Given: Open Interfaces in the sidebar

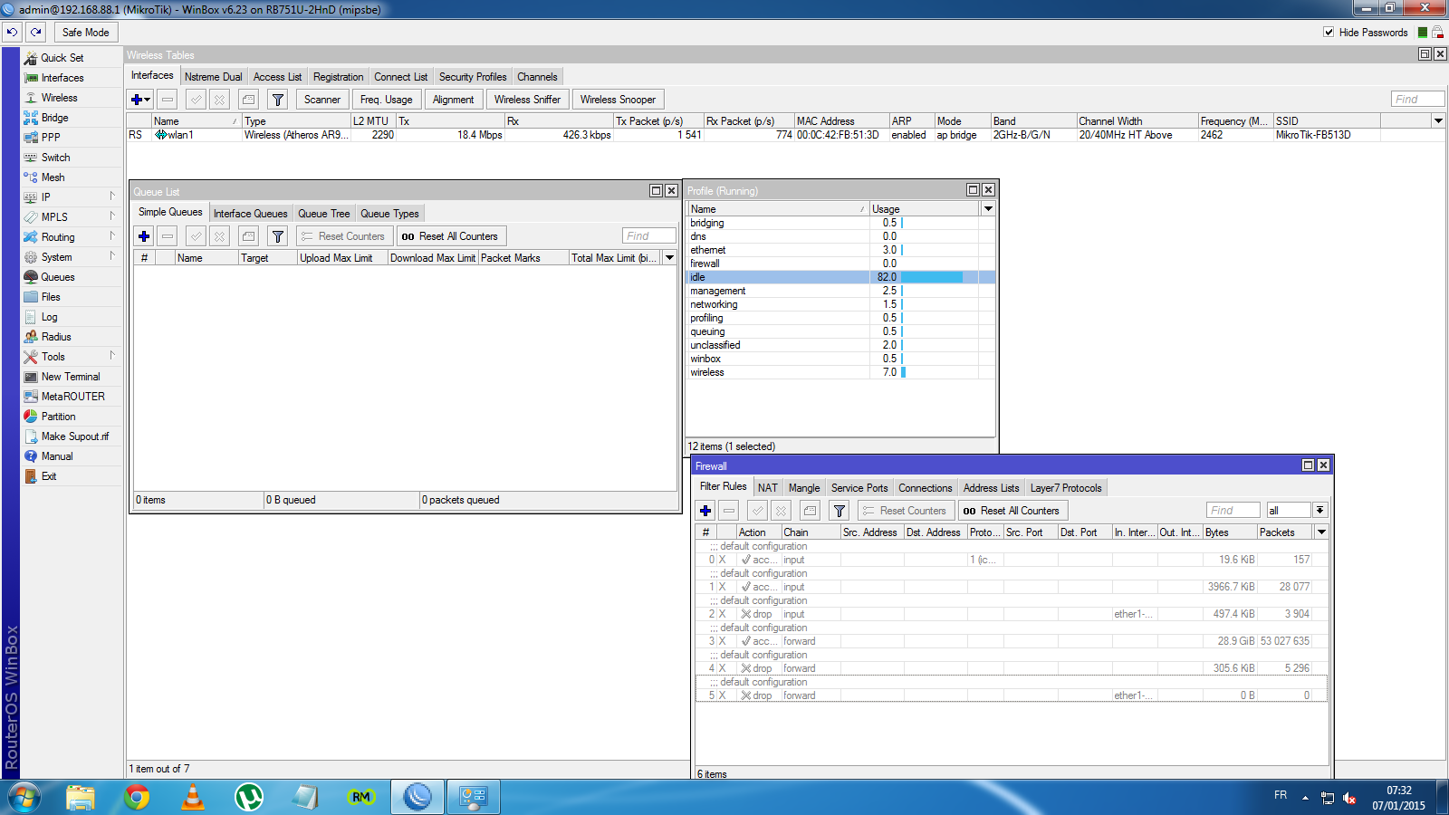Looking at the screenshot, I should coord(62,78).
